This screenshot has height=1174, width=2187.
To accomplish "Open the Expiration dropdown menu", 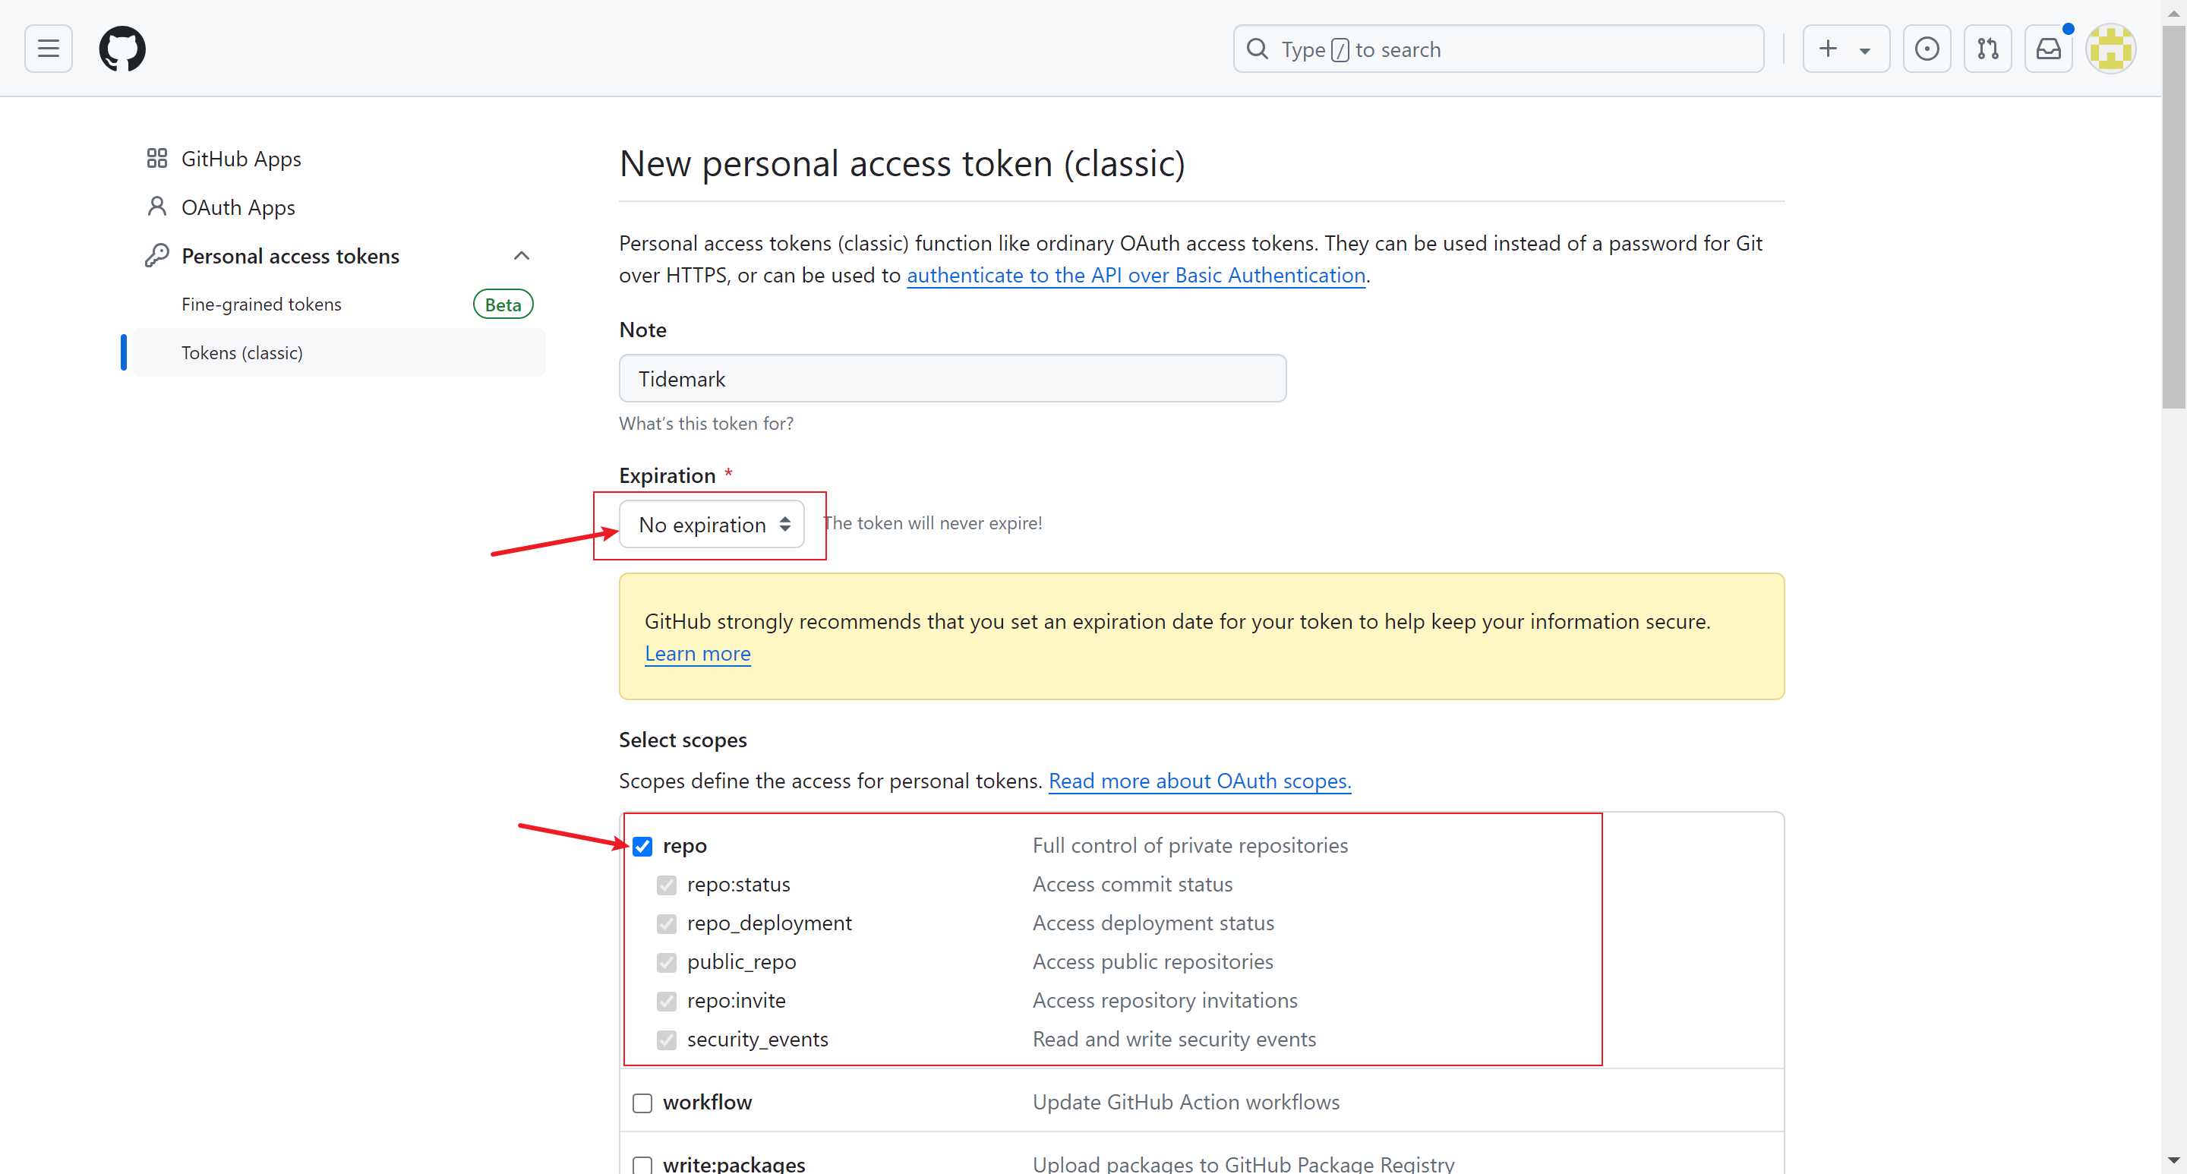I will 712,523.
